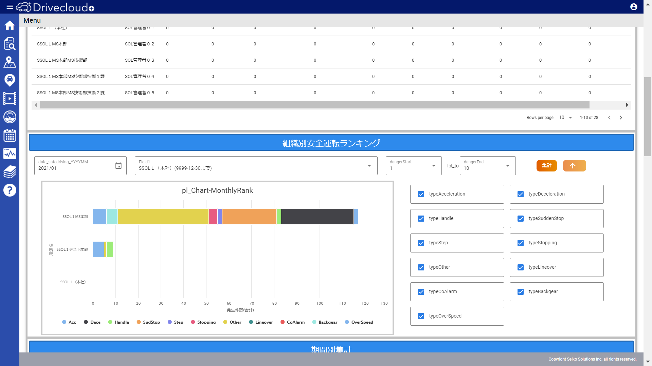Open the user account icon
This screenshot has height=366, width=652.
click(634, 7)
